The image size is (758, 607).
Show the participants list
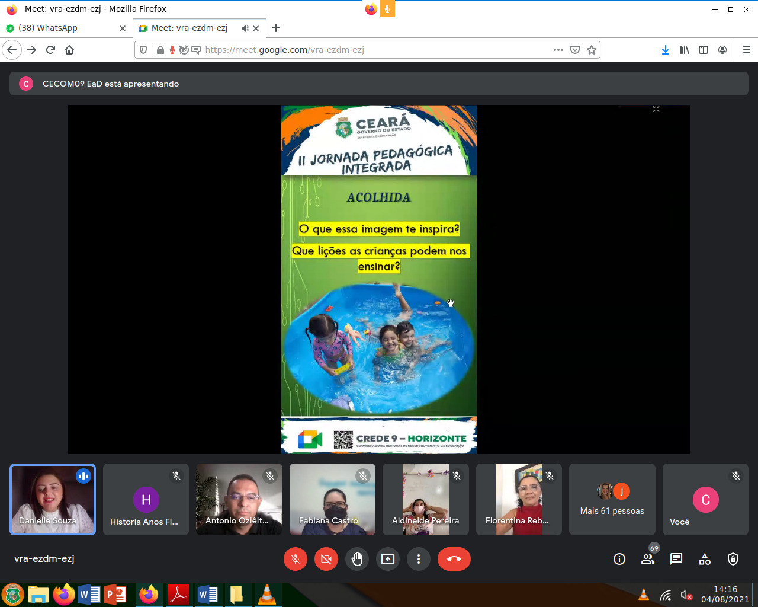pos(648,559)
